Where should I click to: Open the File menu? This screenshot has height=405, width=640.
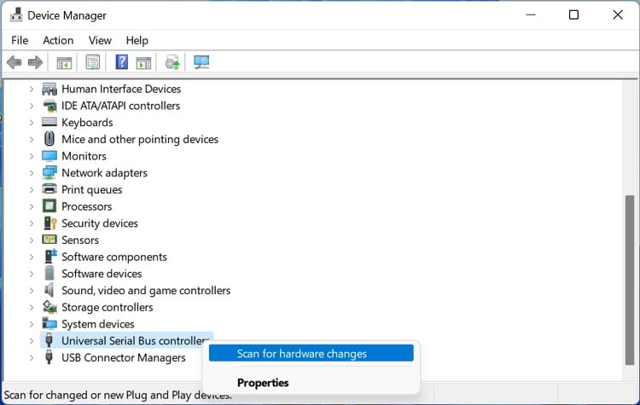pos(20,40)
